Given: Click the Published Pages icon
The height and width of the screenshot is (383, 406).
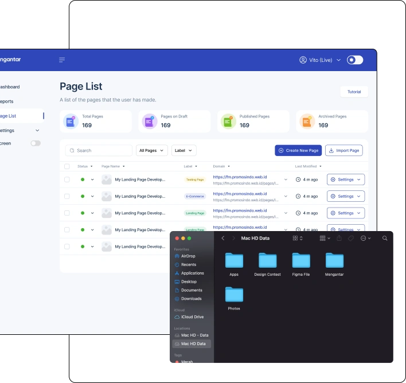Looking at the screenshot, I should point(228,121).
